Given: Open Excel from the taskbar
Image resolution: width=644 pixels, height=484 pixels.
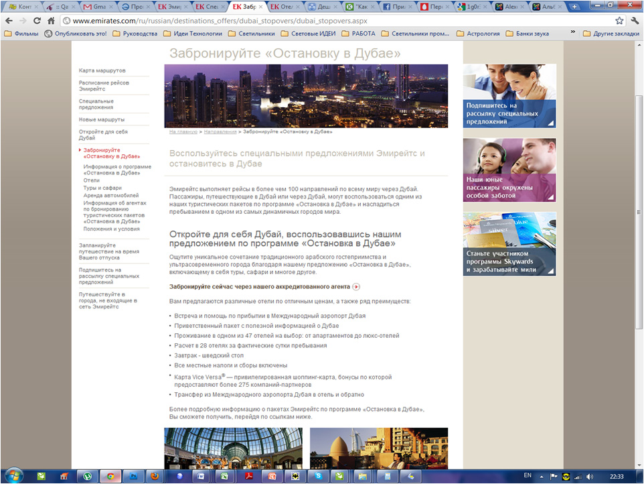Looking at the screenshot, I should point(224,476).
